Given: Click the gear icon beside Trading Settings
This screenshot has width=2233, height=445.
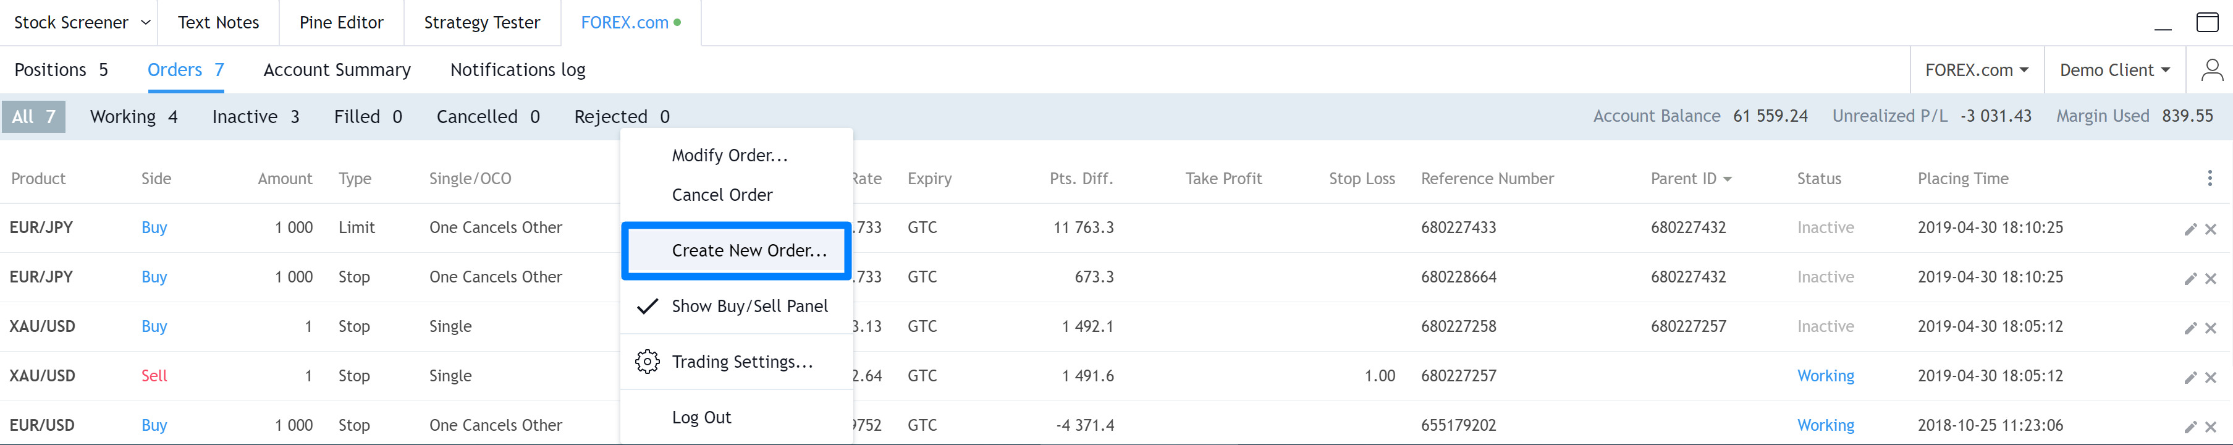Looking at the screenshot, I should pos(647,362).
